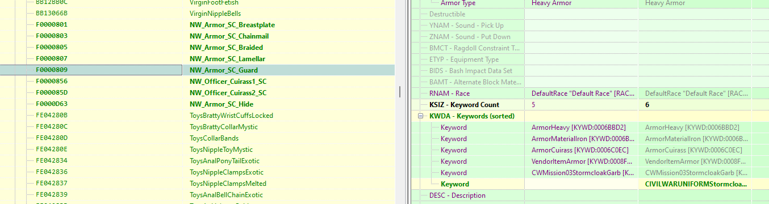
Task: Click ArmorCuirass keyword in second value column
Action: 694,150
